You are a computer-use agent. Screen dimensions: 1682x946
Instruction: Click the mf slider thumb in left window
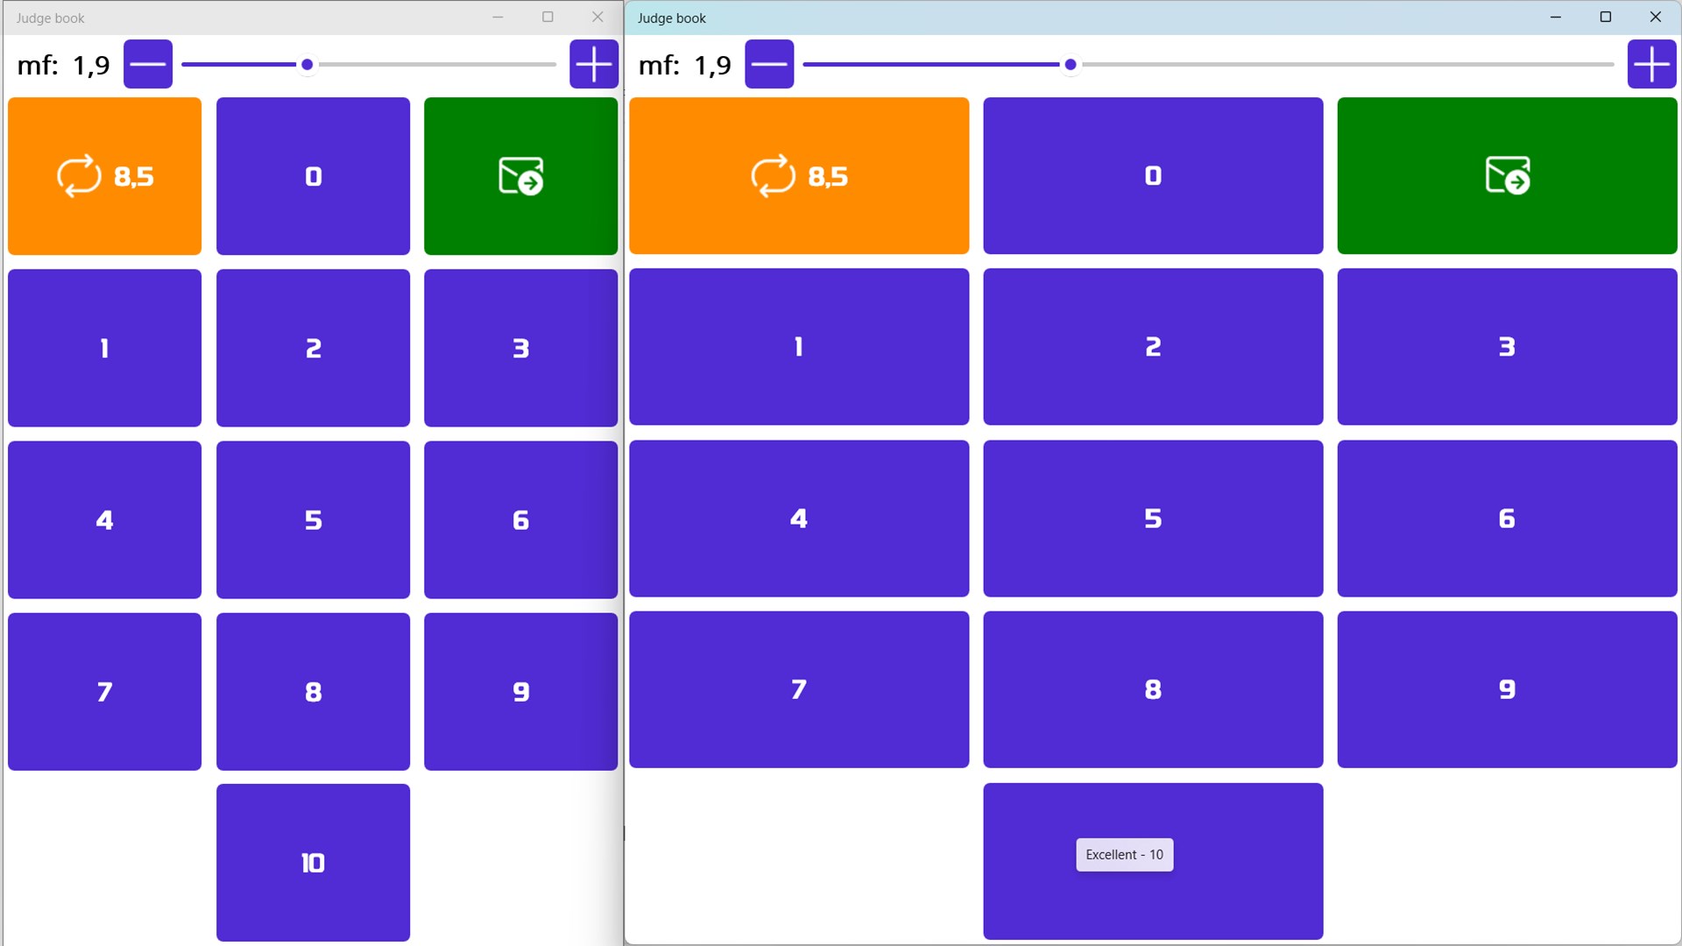click(x=307, y=65)
